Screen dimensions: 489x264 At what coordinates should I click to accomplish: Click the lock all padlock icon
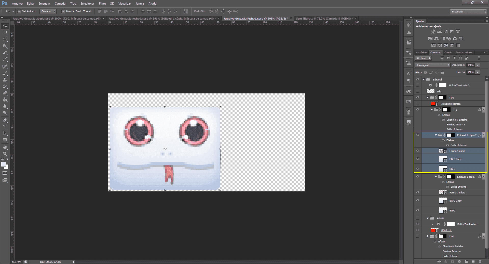point(443,72)
